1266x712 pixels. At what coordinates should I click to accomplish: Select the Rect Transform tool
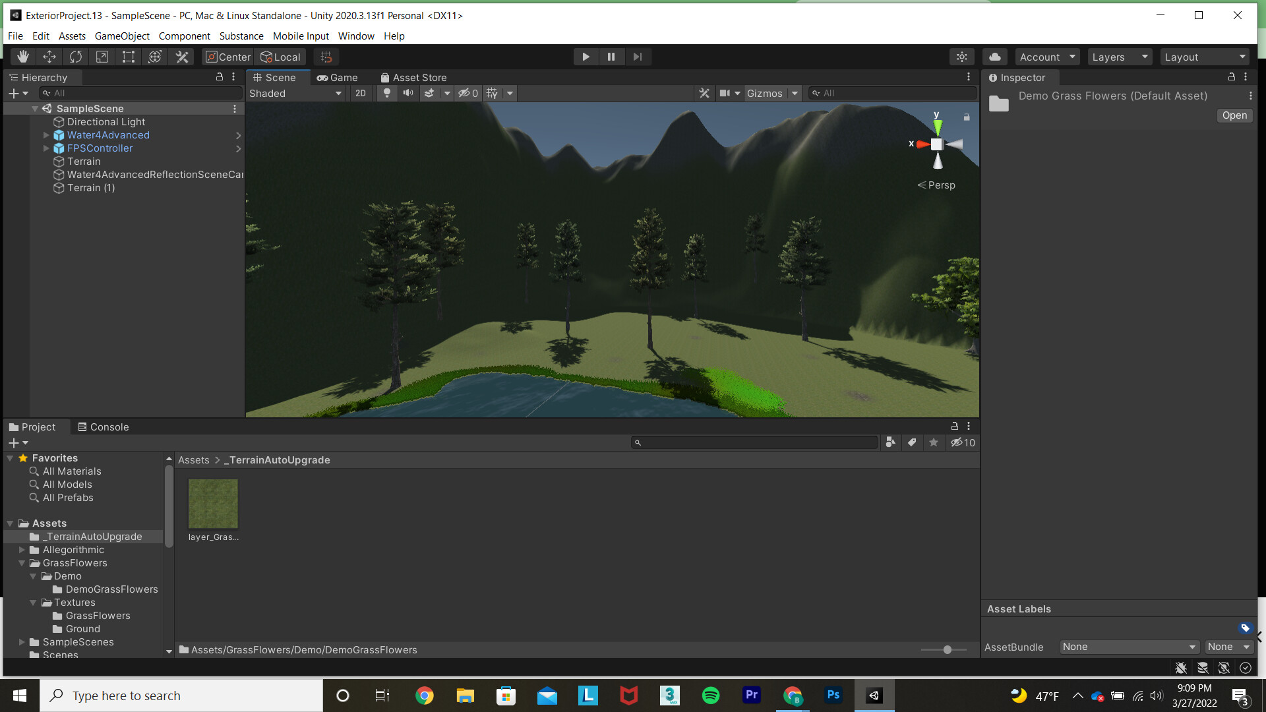(x=128, y=57)
